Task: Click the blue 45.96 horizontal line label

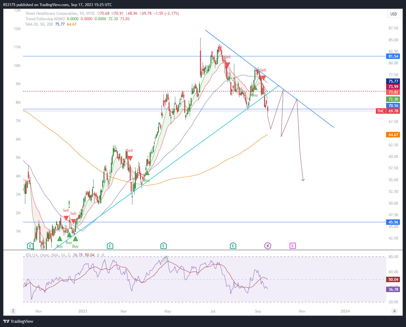Action: click(393, 222)
